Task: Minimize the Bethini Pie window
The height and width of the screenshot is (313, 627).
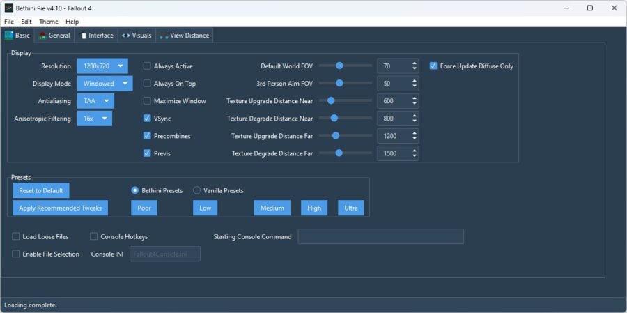Action: click(566, 8)
